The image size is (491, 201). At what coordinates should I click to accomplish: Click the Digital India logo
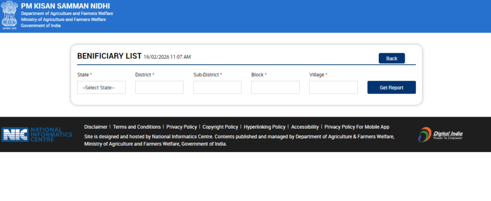pos(441,135)
